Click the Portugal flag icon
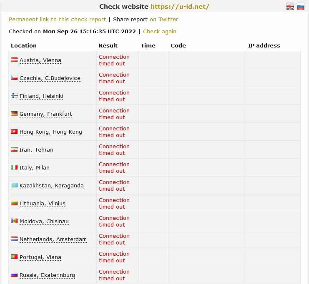309x284 pixels. click(14, 257)
